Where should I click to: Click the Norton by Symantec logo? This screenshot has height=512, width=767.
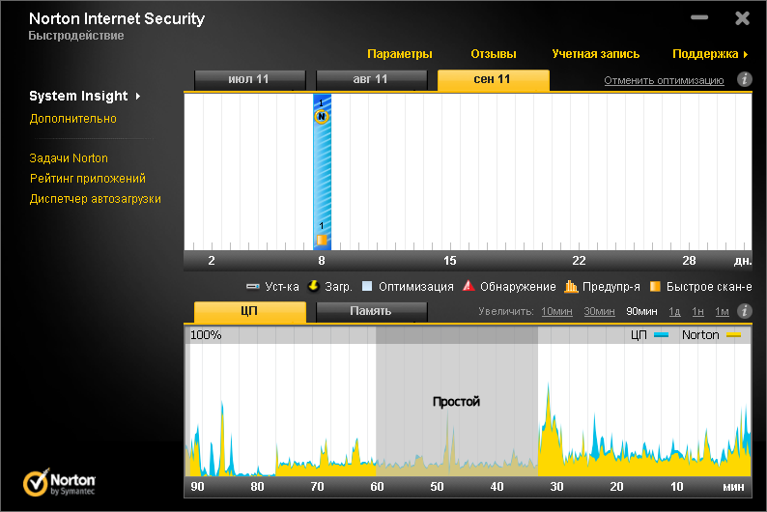pos(59,482)
